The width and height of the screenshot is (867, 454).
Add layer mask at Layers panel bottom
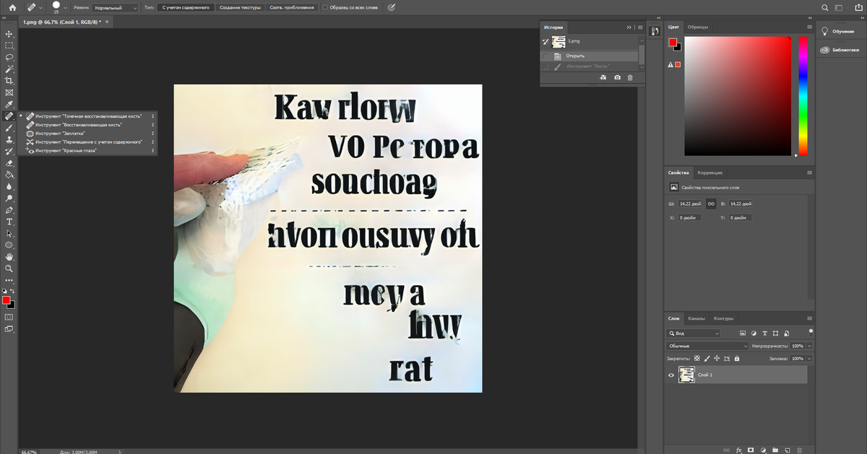tap(751, 450)
